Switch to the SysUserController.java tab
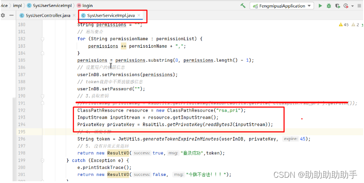This screenshot has width=364, height=183. click(x=48, y=15)
